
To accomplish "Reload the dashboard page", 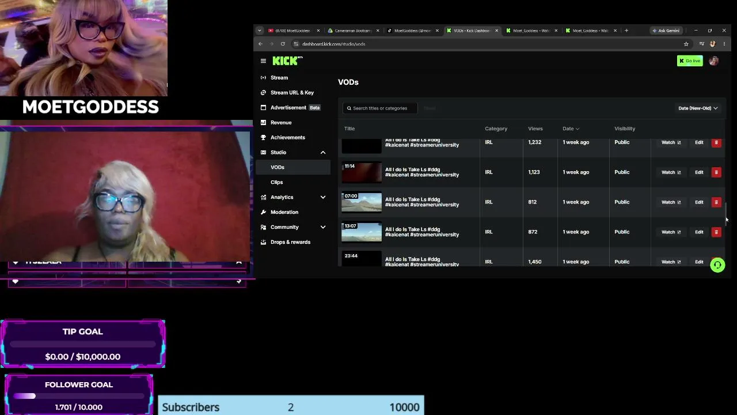I will [283, 44].
